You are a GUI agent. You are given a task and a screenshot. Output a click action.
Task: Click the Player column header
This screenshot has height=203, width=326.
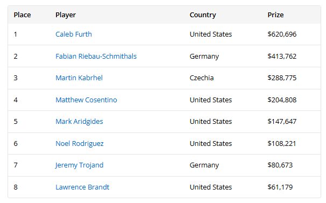tap(66, 15)
